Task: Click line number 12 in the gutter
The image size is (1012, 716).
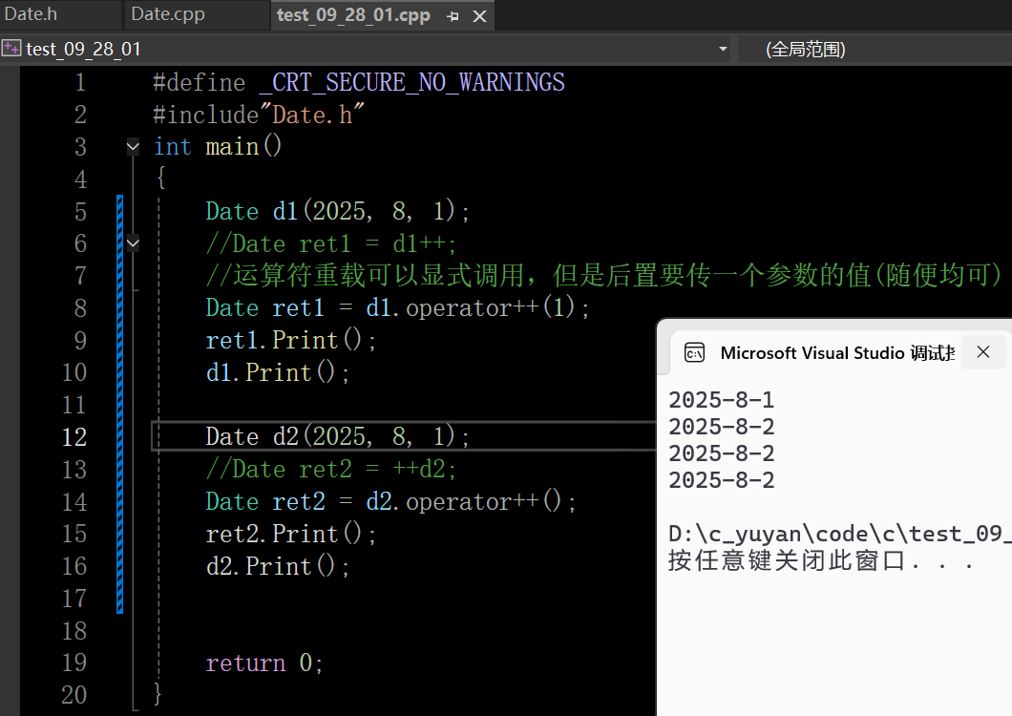Action: click(x=74, y=437)
